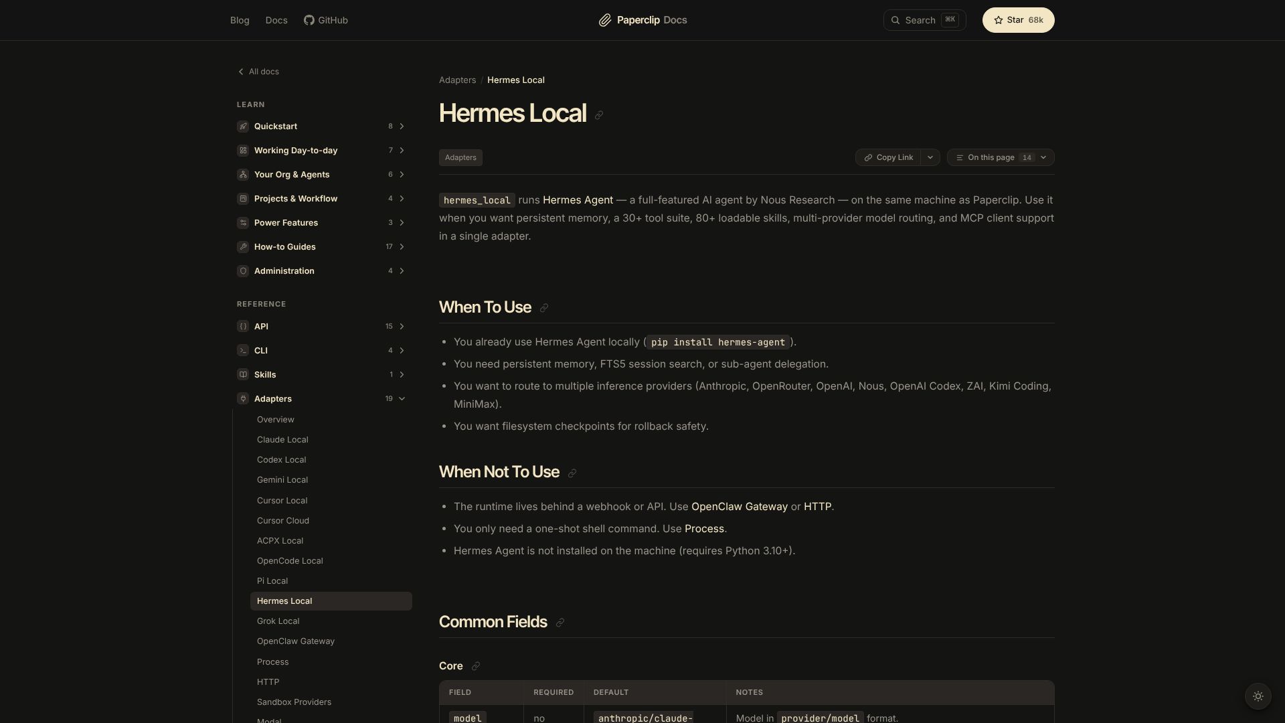This screenshot has width=1285, height=723.
Task: Select Hermes Local in sidebar
Action: pyautogui.click(x=331, y=601)
